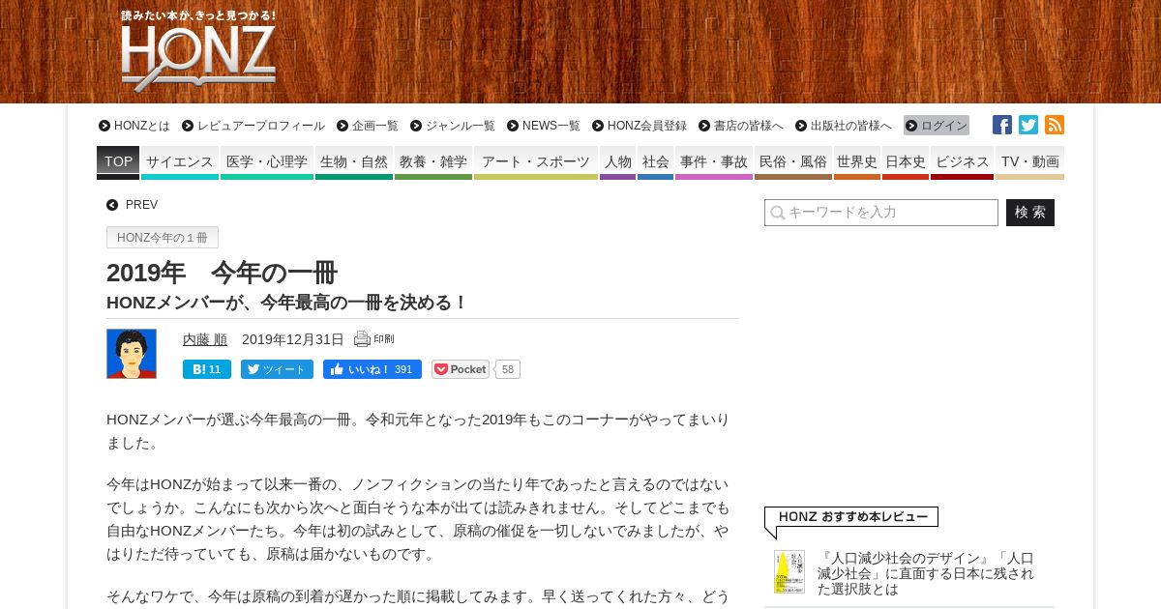The image size is (1161, 609).
Task: Click the Twitter ツイート share button
Action: 277,369
